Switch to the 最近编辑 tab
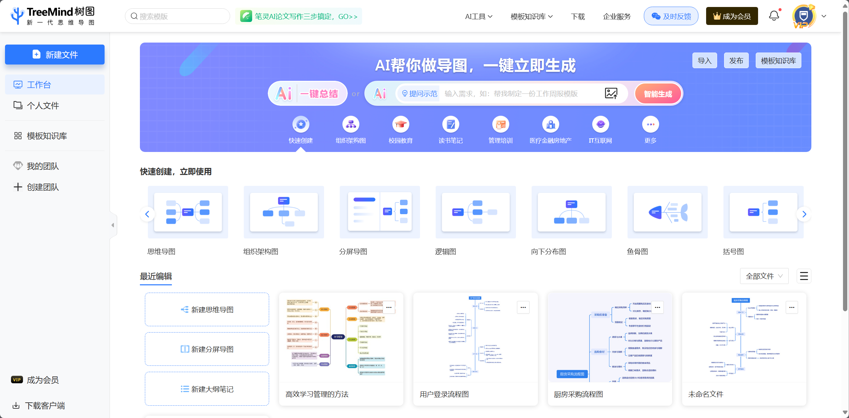Image resolution: width=849 pixels, height=418 pixels. point(156,276)
